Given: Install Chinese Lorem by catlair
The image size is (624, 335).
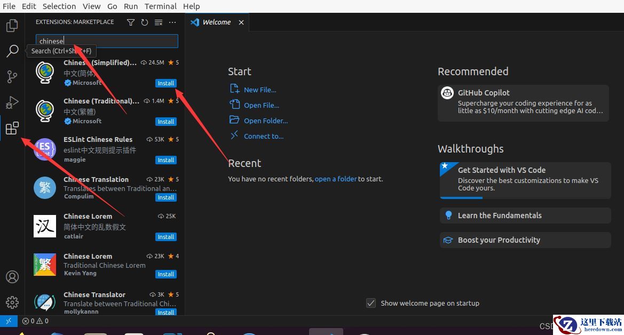Looking at the screenshot, I should pyautogui.click(x=166, y=237).
